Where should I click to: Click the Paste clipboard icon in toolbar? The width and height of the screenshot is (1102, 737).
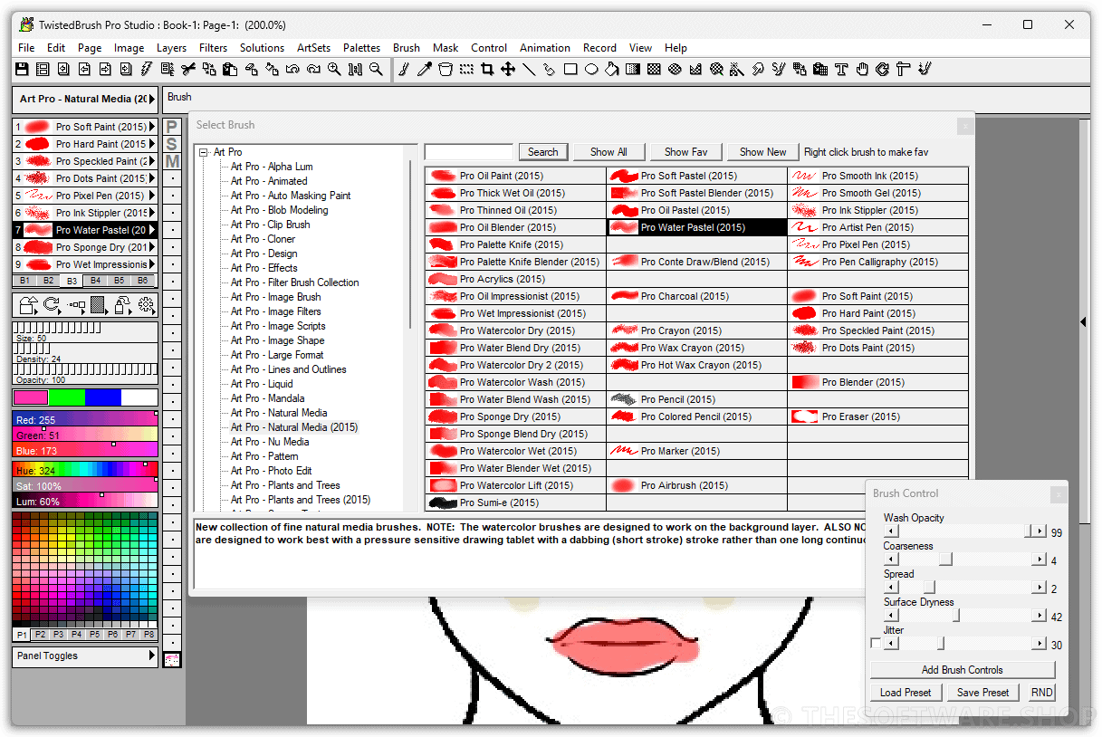click(x=230, y=69)
